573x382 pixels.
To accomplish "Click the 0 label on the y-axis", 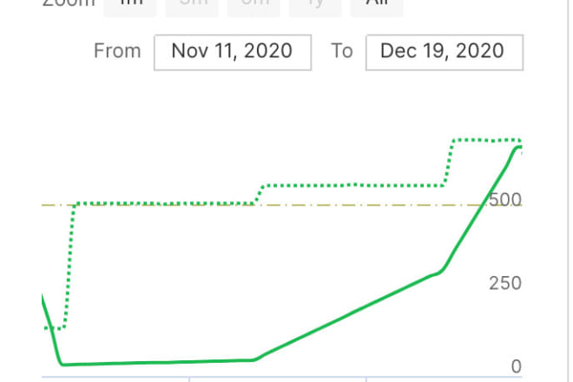I will [516, 366].
